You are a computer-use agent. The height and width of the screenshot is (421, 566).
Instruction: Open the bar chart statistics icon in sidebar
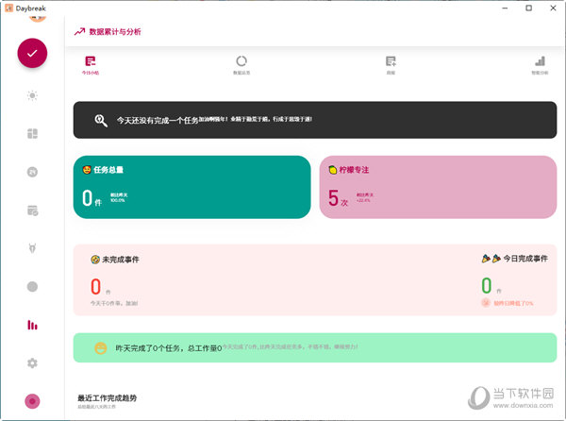coord(32,325)
